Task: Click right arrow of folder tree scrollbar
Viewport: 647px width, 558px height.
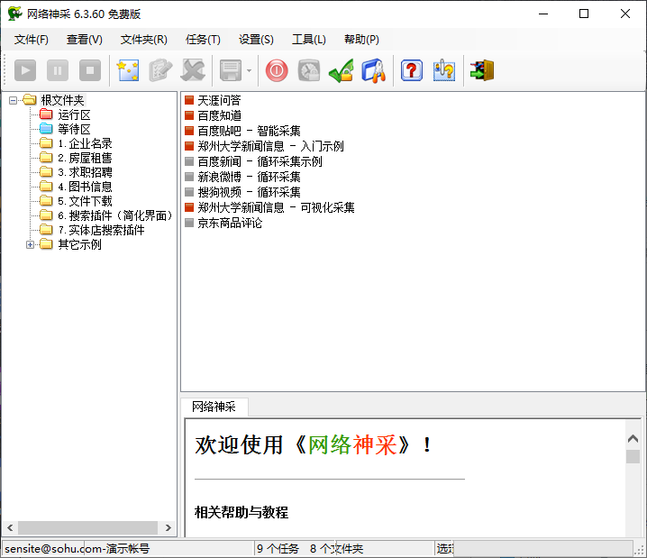Action: click(x=168, y=527)
